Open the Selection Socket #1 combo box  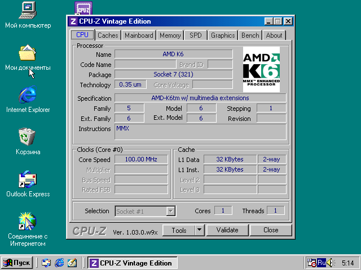(146, 211)
